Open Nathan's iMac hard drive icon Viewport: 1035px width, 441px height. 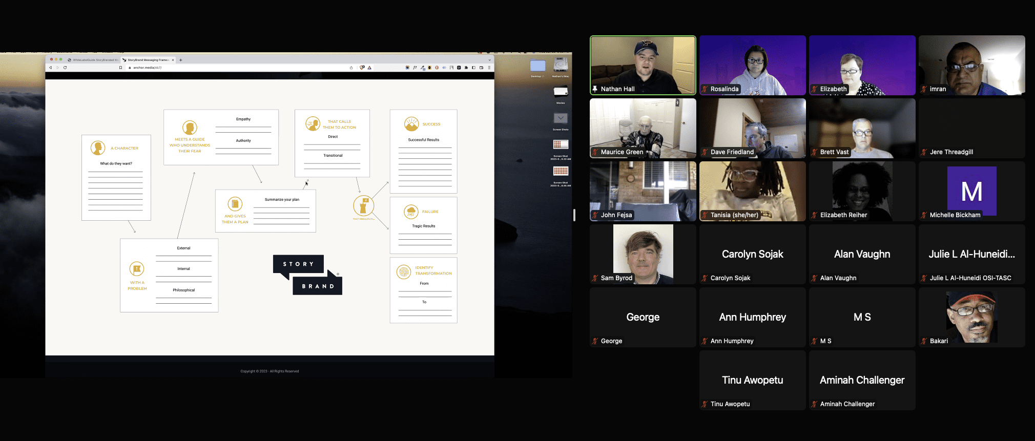[x=561, y=65]
